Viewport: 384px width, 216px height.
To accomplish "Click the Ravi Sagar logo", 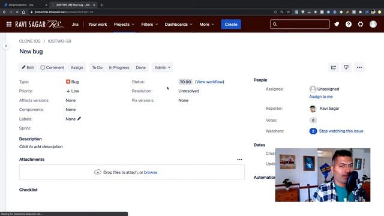I will [40, 24].
